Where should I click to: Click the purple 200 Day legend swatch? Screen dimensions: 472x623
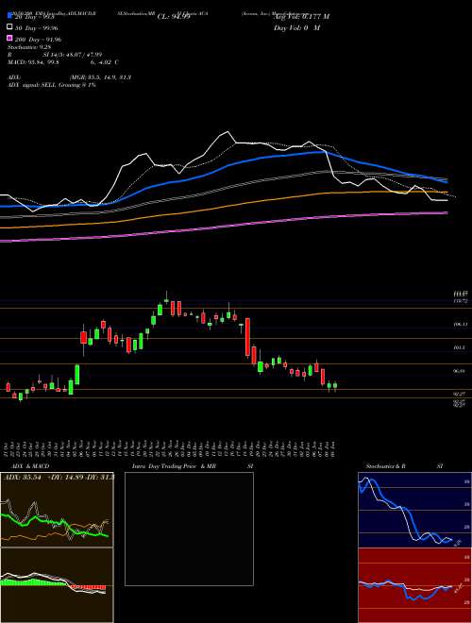(x=9, y=39)
